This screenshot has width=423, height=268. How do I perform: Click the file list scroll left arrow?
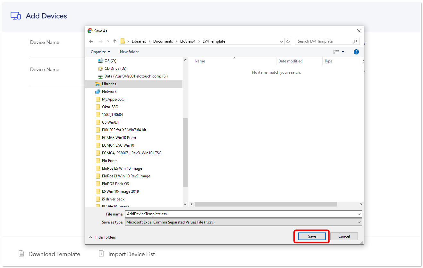pyautogui.click(x=192, y=204)
